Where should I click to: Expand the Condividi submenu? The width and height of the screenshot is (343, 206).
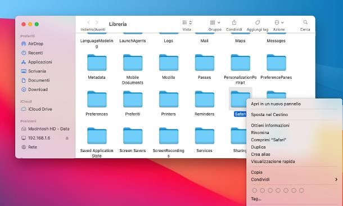click(294, 180)
